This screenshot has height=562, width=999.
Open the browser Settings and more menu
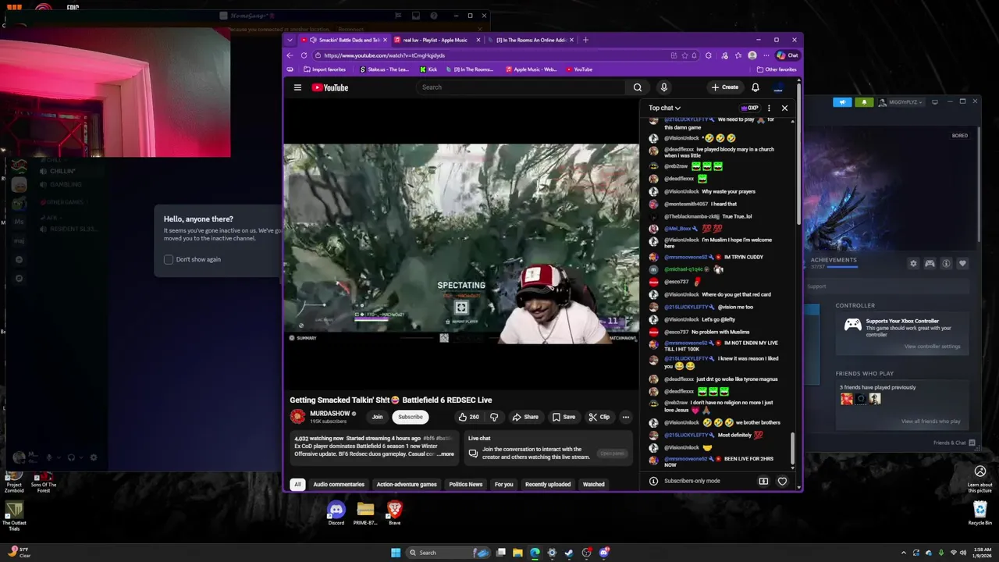coord(766,55)
